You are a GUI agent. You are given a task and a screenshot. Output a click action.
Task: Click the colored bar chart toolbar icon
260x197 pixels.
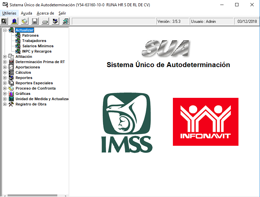tap(14, 21)
